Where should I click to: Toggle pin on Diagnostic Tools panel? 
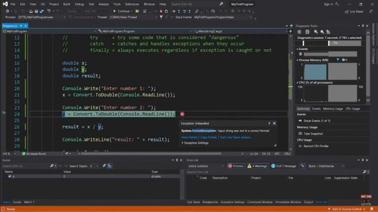[x=363, y=26]
